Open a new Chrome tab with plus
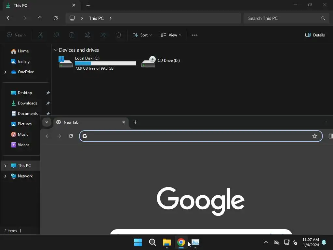The width and height of the screenshot is (333, 250). click(135, 122)
